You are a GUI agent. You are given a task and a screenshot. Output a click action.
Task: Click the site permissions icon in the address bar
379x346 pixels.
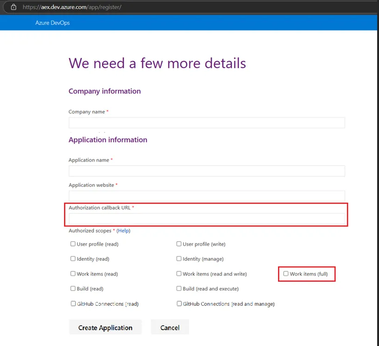(13, 7)
